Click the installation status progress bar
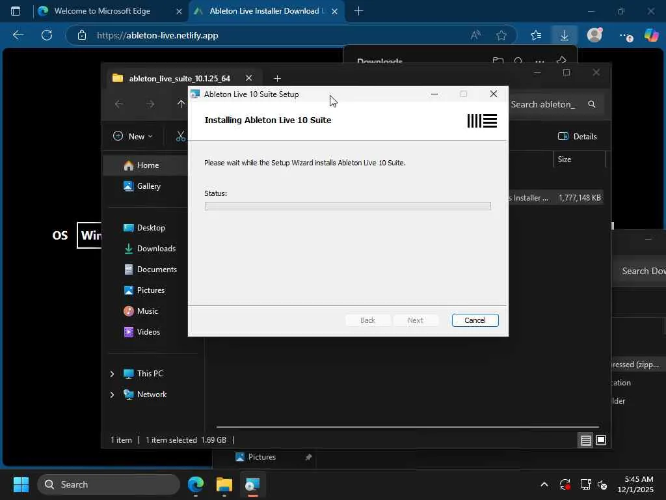 tap(347, 206)
